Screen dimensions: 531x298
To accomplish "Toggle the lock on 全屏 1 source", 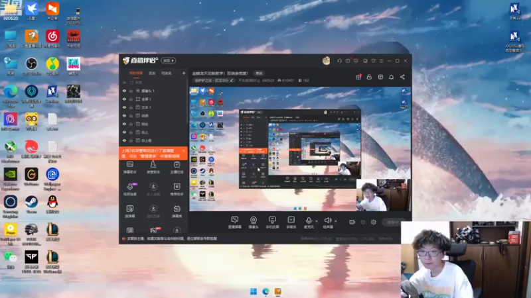I will [x=131, y=99].
